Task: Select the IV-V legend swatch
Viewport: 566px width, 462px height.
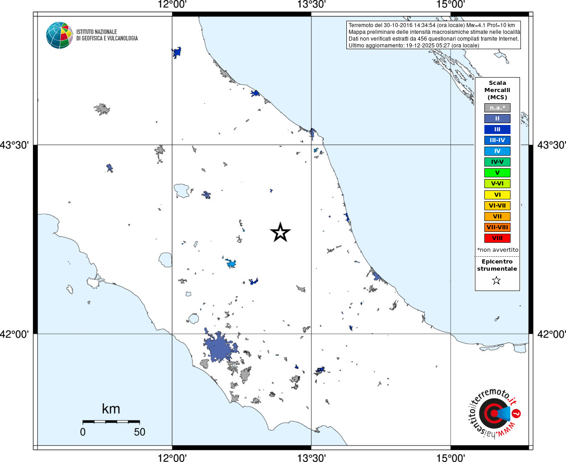Action: (x=497, y=162)
